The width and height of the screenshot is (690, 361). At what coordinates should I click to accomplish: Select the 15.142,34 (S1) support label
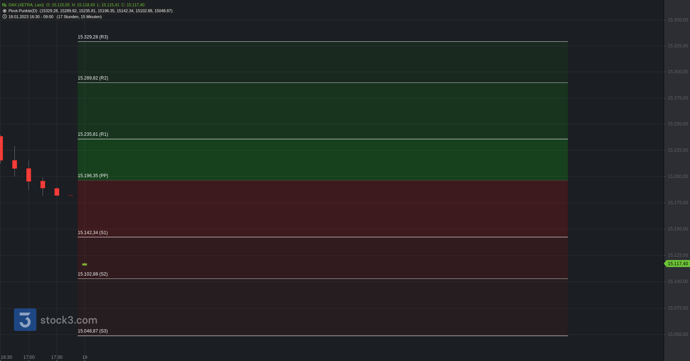93,233
